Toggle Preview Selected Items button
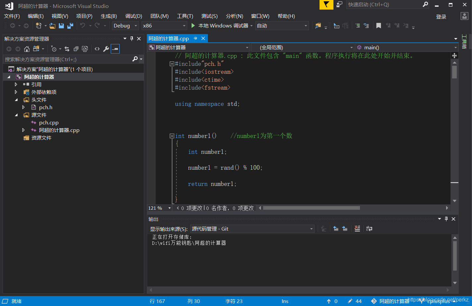The height and width of the screenshot is (306, 472). click(x=115, y=49)
